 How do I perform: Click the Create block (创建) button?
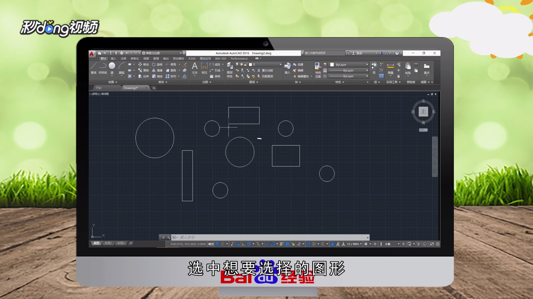click(x=298, y=64)
